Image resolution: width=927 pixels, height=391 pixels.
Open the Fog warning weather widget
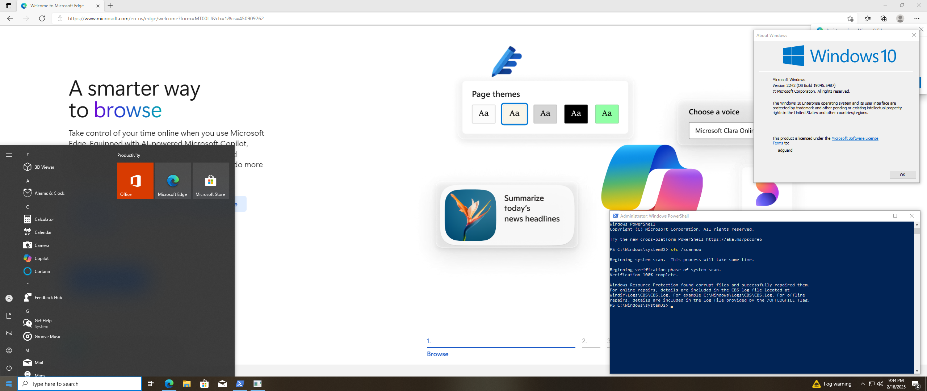click(x=832, y=384)
